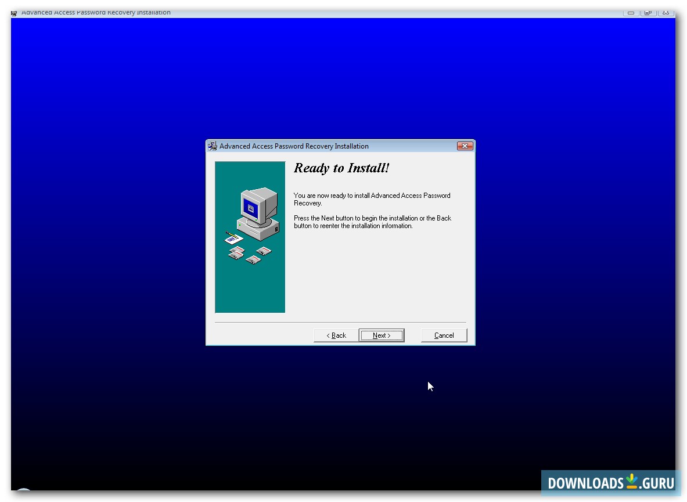The width and height of the screenshot is (687, 502).
Task: Close the installer dialog
Action: (x=465, y=146)
